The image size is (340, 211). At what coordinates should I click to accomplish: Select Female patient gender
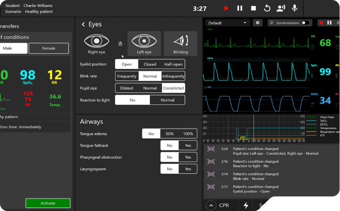pos(49,48)
